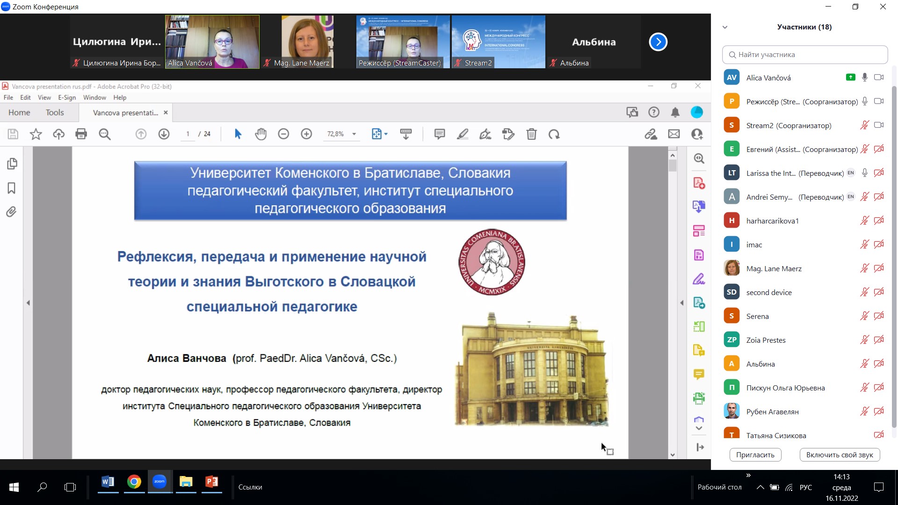Click the Пригласить button
The width and height of the screenshot is (898, 505).
point(755,455)
